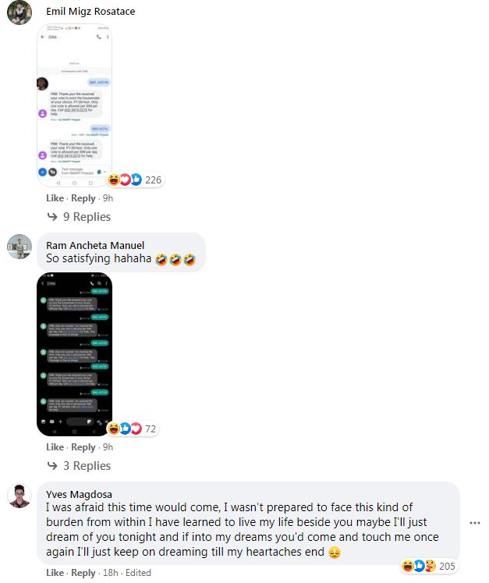Viewport: 489px width, 583px height.
Task: Like Ram Ancheta Manuel's comment
Action: pos(55,447)
